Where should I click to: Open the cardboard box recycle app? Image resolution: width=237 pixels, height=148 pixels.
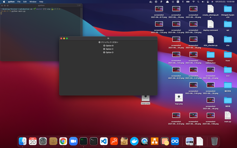(x=124, y=141)
